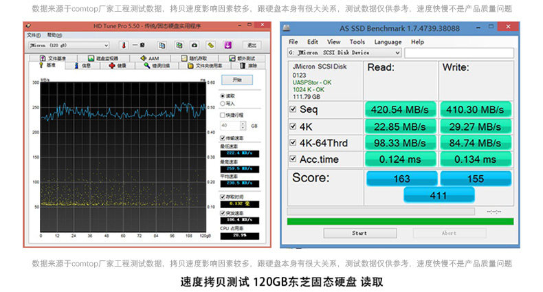The width and height of the screenshot is (543, 292).
Task: Click the camera save screenshot icon in HD Tune
Action: [x=195, y=45]
